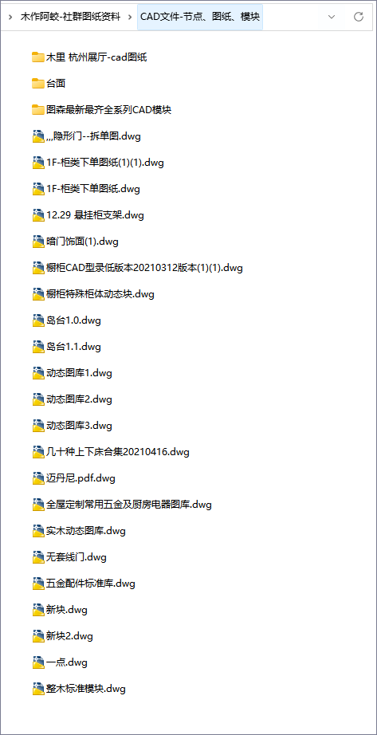The height and width of the screenshot is (735, 377).
Task: Select the 台面 folder icon
Action: coord(38,84)
